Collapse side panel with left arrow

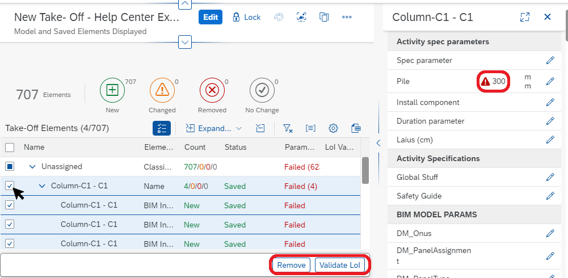[x=378, y=142]
